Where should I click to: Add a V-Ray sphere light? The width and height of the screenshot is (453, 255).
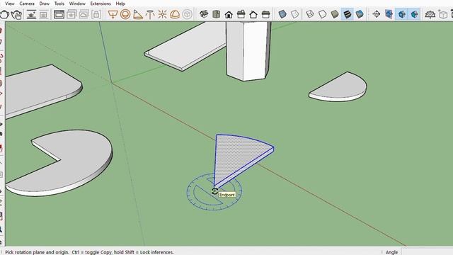(x=125, y=14)
